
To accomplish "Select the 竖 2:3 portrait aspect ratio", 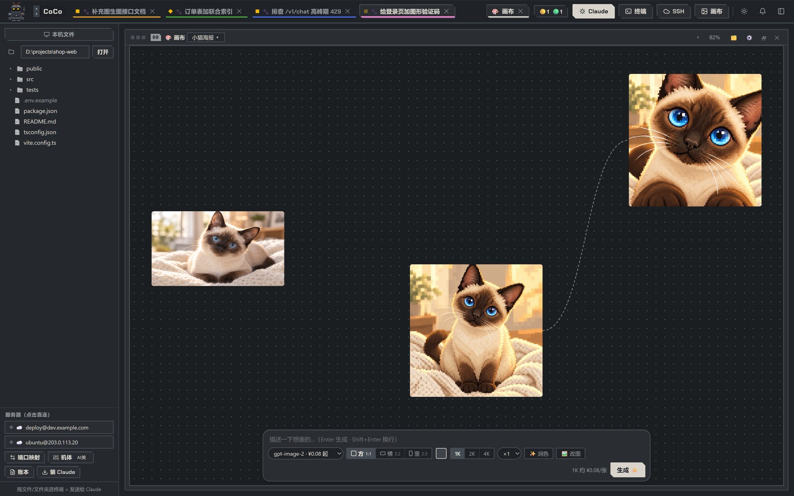I will (418, 454).
